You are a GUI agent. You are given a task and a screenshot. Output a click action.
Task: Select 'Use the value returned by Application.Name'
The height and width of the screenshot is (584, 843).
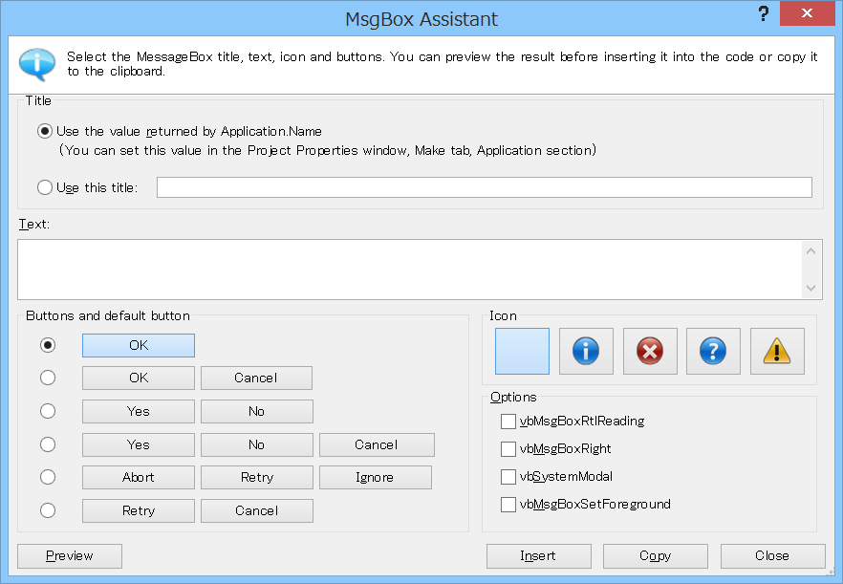(x=45, y=131)
